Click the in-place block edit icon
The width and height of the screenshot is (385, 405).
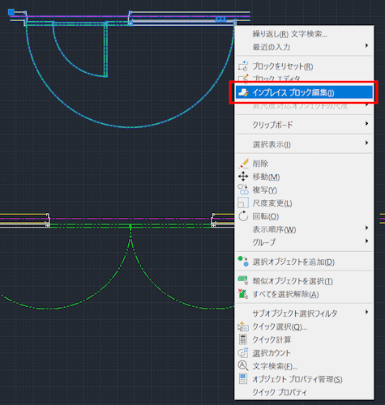coord(243,92)
